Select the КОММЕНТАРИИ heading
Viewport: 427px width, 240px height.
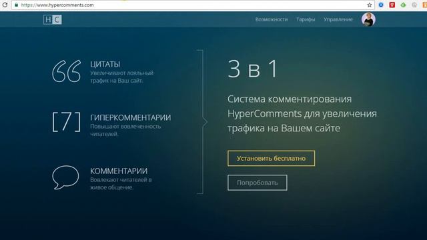[119, 171]
